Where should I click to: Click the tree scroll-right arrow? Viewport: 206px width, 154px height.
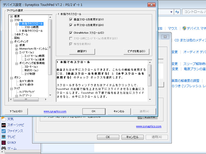[46, 100]
